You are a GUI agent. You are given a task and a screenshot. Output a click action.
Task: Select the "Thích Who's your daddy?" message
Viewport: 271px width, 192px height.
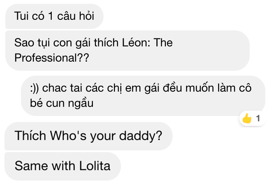[x=88, y=136]
